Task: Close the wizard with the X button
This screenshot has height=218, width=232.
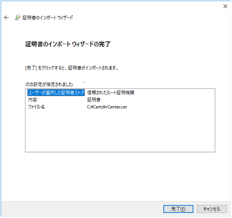Action: click(225, 6)
